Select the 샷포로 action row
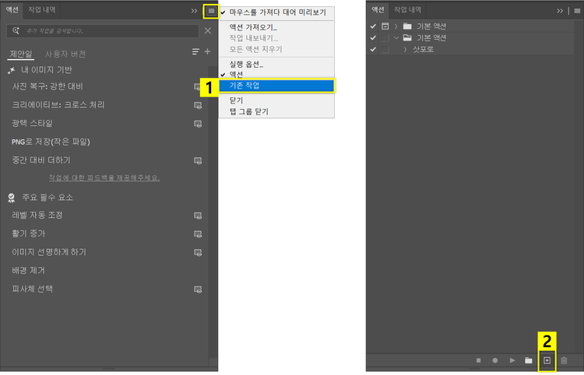The height and width of the screenshot is (375, 584). [470, 49]
